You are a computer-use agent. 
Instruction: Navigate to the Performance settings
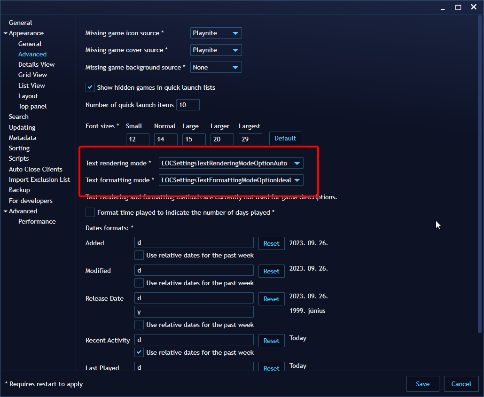(37, 221)
